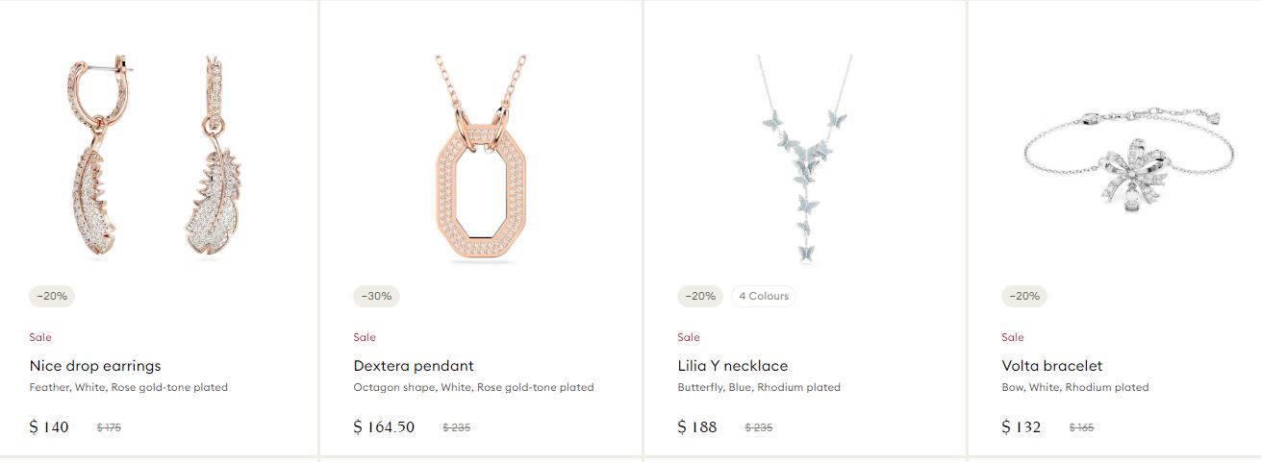1261x462 pixels.
Task: Click the -30% badge on Dextera pendant
Action: coord(376,296)
